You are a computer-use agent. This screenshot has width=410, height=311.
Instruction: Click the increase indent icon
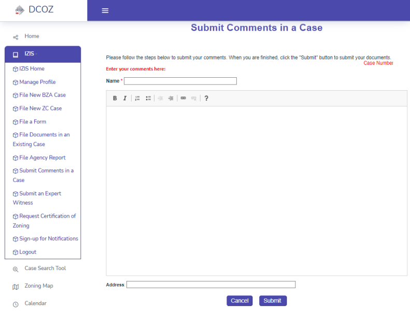pos(171,98)
